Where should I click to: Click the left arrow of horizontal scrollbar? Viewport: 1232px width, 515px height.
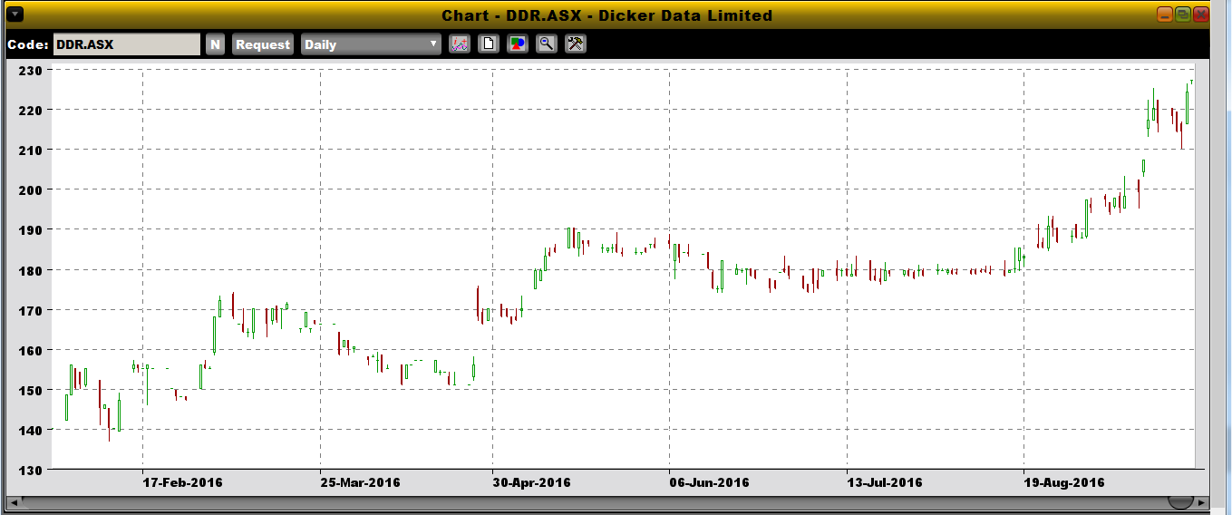[13, 502]
